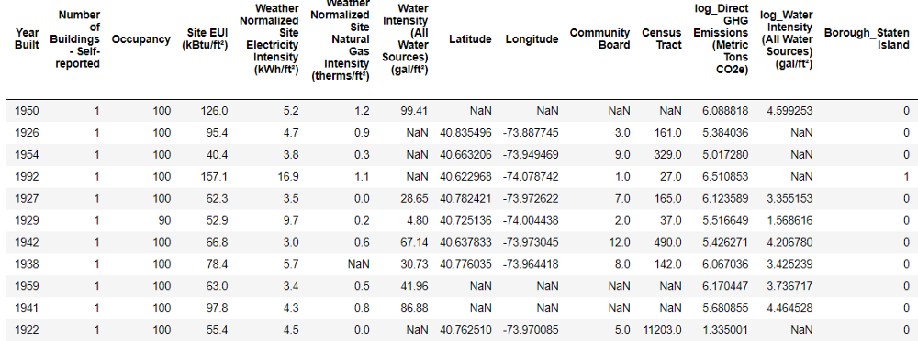Click the latitude value 40.835496
This screenshot has height=341, width=918.
click(465, 133)
